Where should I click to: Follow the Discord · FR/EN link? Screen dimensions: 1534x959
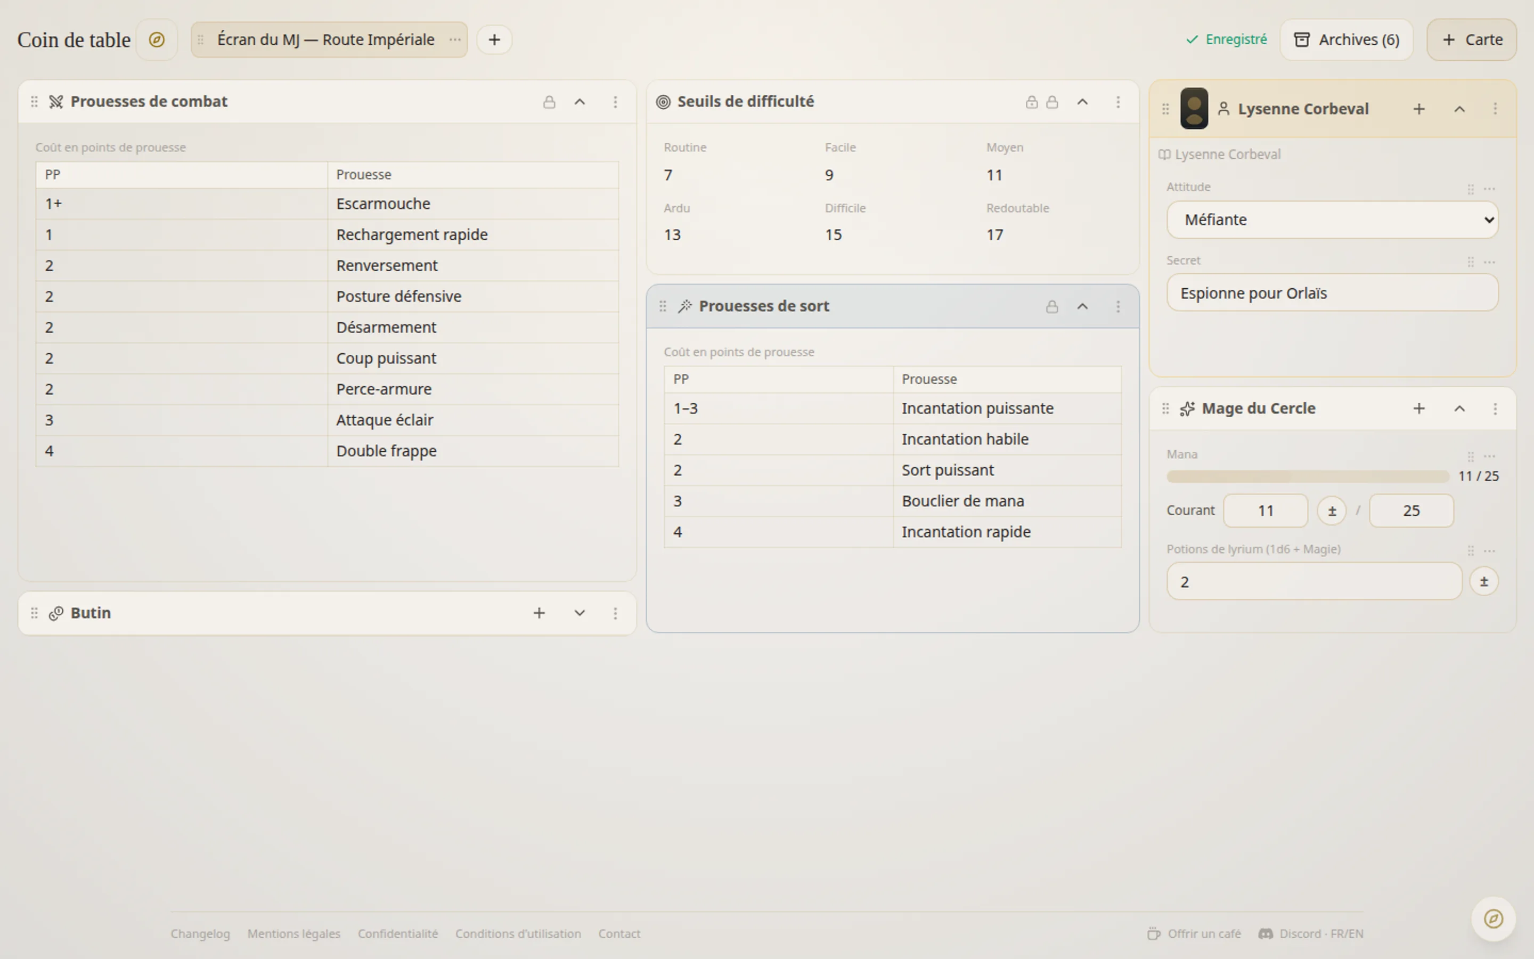1311,933
